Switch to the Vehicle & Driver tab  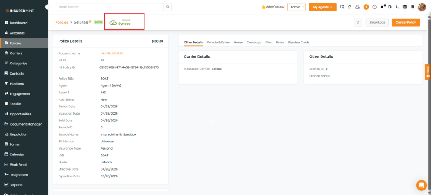[218, 43]
